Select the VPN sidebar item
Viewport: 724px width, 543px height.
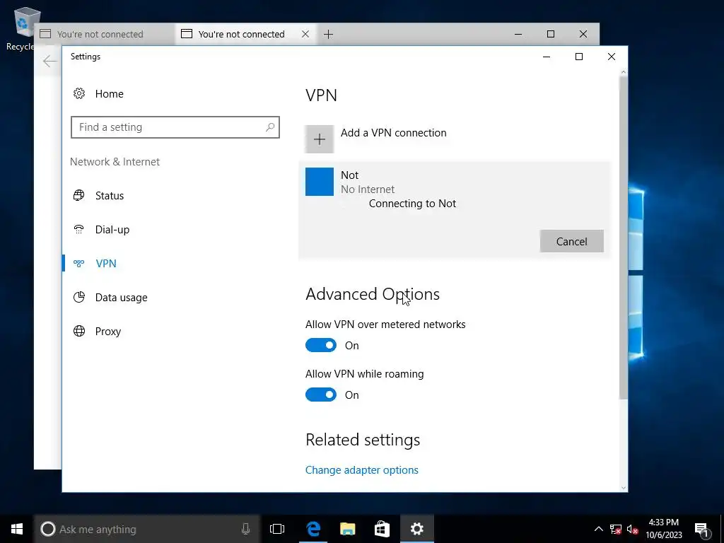tap(106, 263)
